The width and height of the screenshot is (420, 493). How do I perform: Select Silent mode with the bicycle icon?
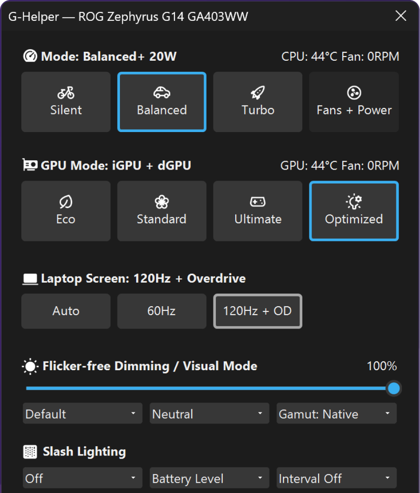tap(66, 102)
